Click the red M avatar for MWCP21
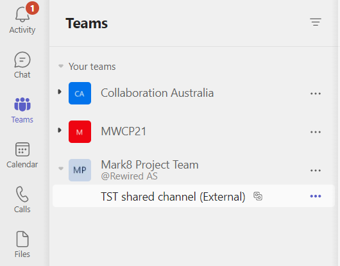Viewport: 340px width, 266px height. 80,131
